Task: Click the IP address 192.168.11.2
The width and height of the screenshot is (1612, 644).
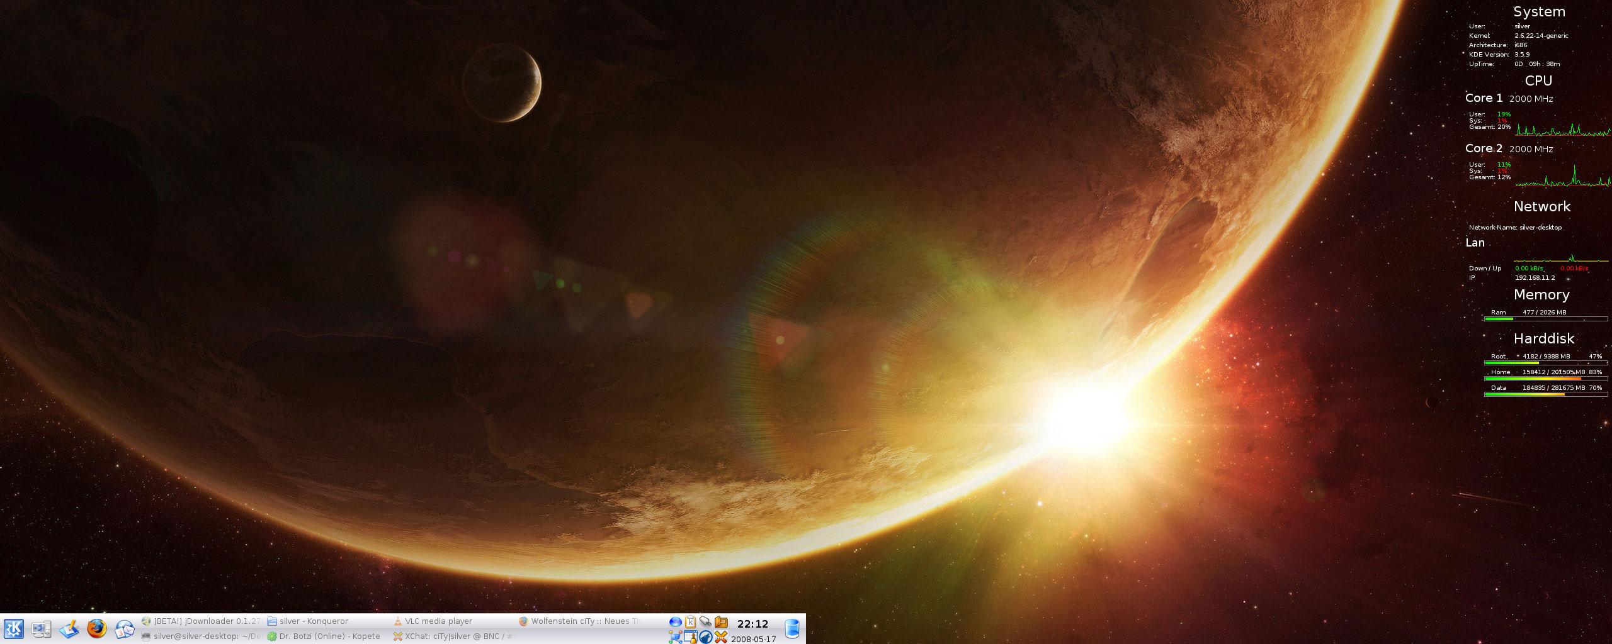Action: pos(1535,278)
